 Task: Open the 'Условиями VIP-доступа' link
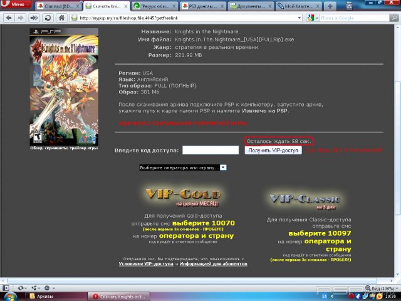pos(145,264)
